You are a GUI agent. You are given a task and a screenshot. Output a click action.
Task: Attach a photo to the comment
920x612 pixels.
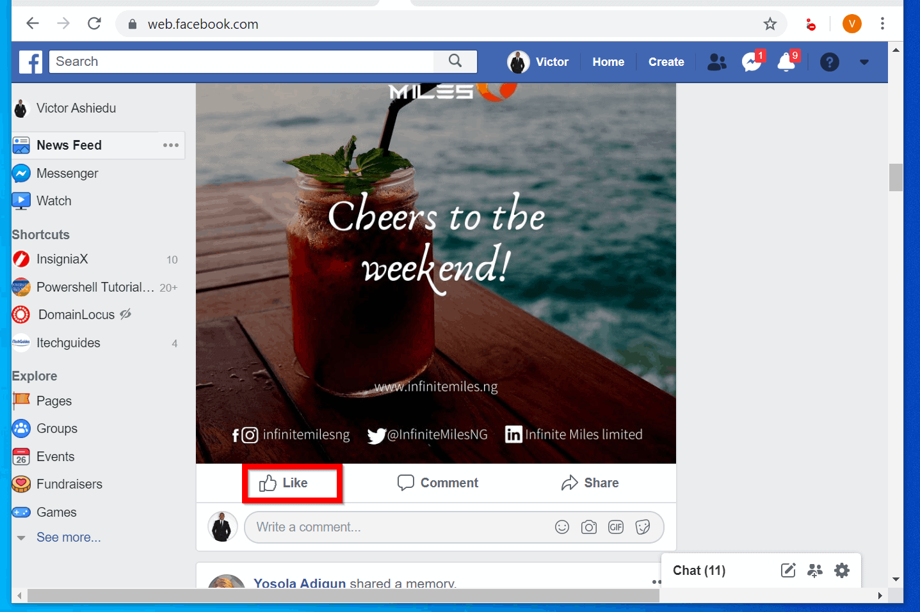pyautogui.click(x=589, y=527)
